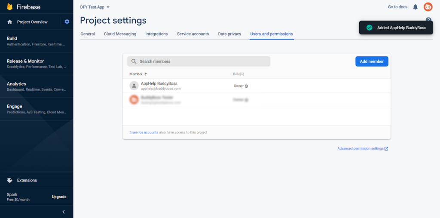Screen dimensions: 440x218
Task: Open project settings gear icon
Action: point(67,22)
